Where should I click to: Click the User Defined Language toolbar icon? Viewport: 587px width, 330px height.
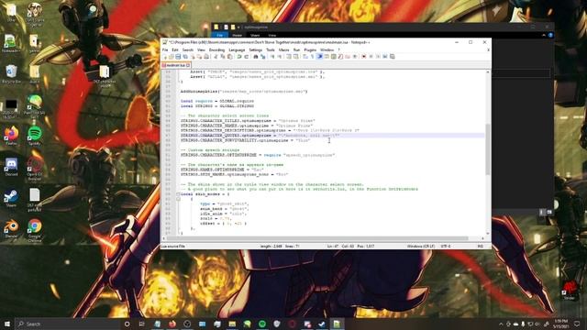(x=327, y=57)
